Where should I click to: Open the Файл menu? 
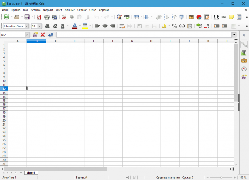[5, 10]
